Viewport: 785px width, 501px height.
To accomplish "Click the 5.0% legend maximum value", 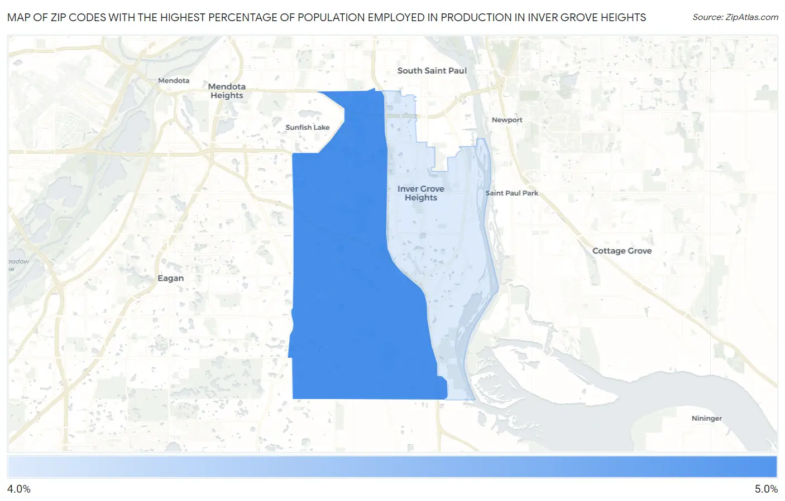I will coord(766,489).
